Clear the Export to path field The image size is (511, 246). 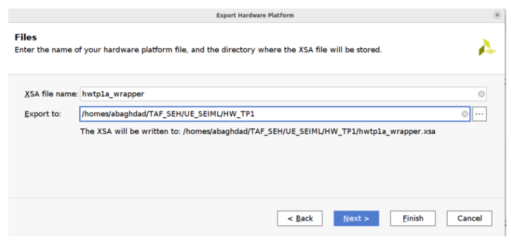(465, 114)
